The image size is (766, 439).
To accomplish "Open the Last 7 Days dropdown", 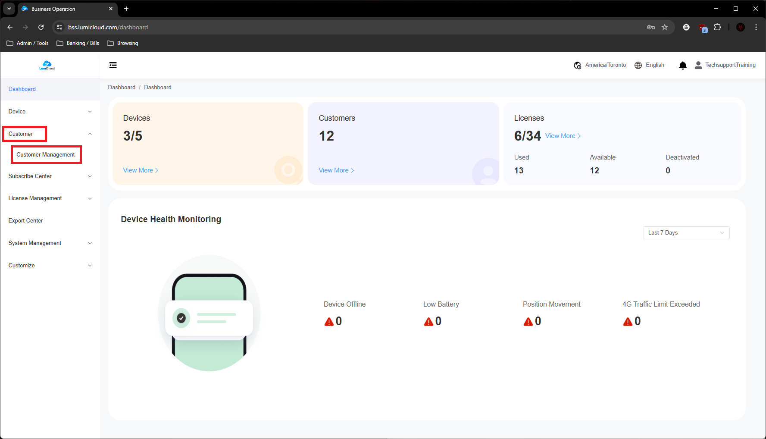I will (686, 233).
